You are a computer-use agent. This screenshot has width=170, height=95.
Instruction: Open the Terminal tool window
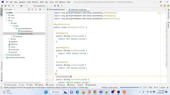50,85
